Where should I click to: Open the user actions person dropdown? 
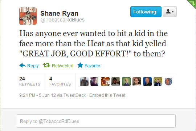coord(170,12)
